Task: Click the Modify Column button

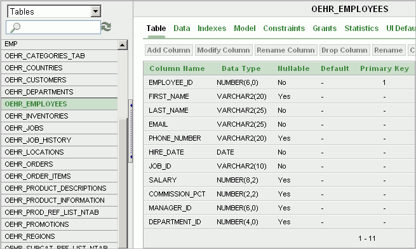Action: [224, 50]
